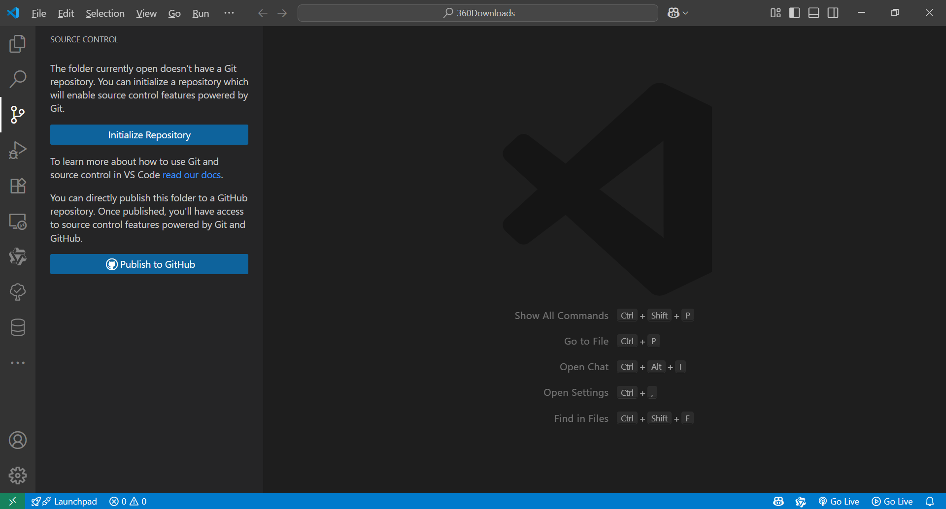
Task: Open the tree-shaped icon view in activity bar
Action: (x=18, y=292)
